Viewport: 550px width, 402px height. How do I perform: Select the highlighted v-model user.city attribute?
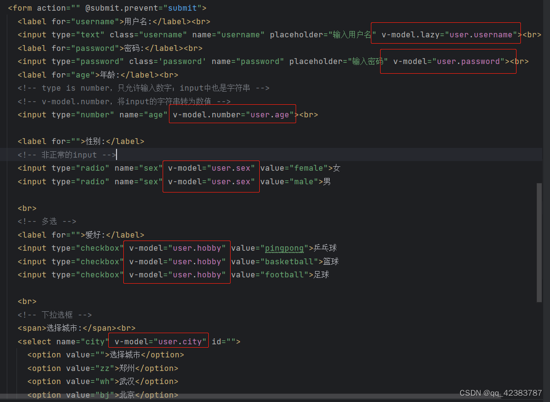[159, 341]
